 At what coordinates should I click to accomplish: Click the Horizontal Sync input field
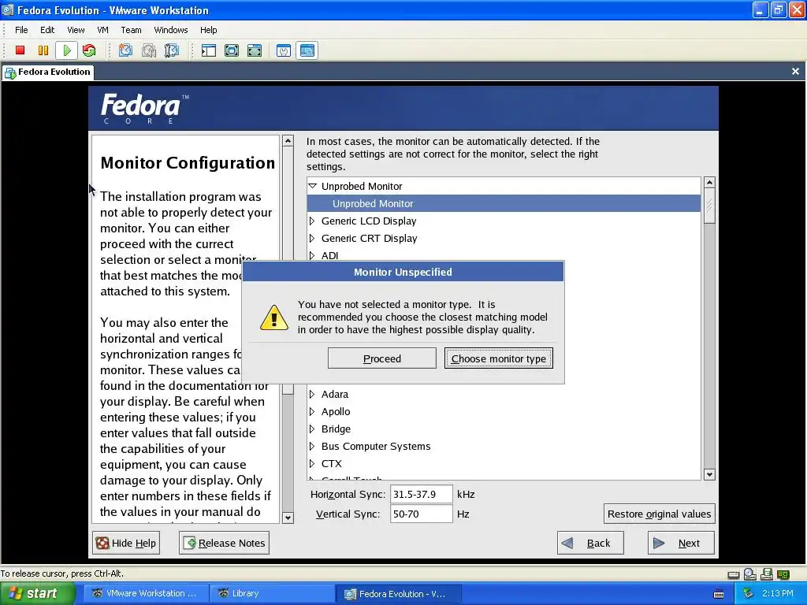click(x=422, y=495)
